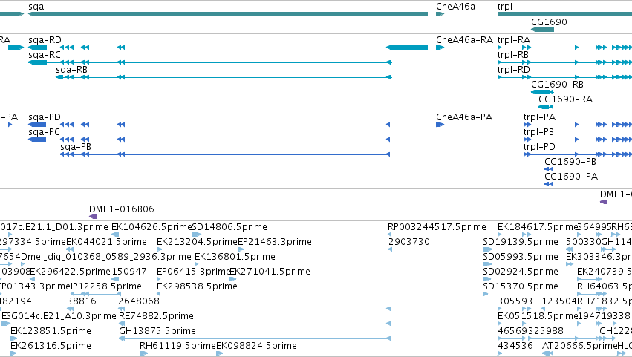Click the EK123851.5prime label
This screenshot has width=632, height=357.
[x=51, y=332]
